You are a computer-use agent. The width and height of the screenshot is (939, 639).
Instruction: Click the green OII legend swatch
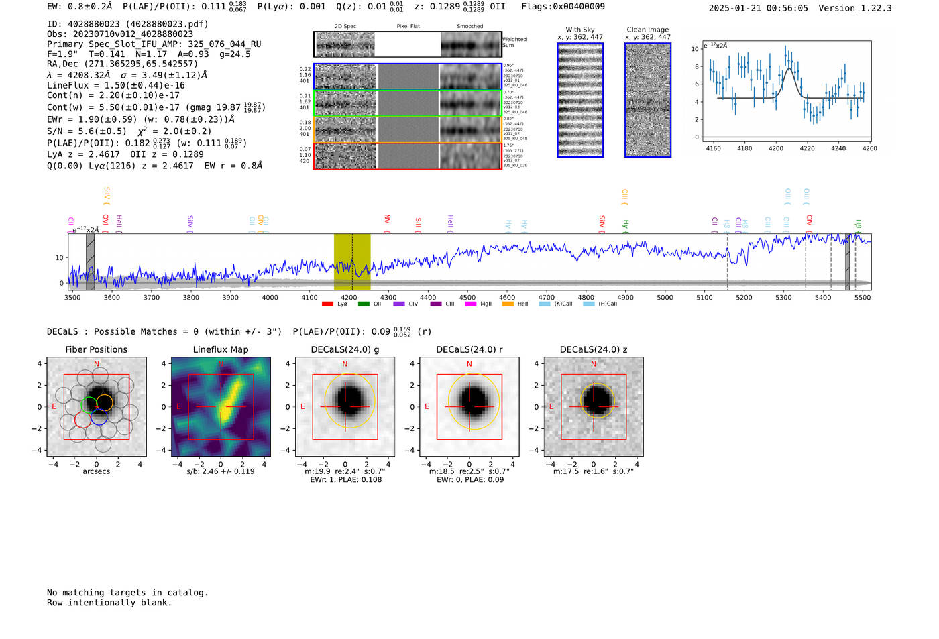(364, 304)
